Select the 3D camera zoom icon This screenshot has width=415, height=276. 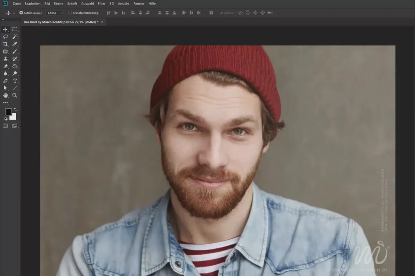[x=270, y=13]
